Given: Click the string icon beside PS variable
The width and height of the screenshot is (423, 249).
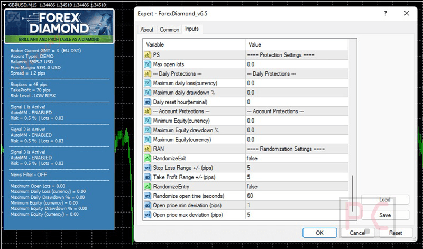Looking at the screenshot, I should [148, 55].
